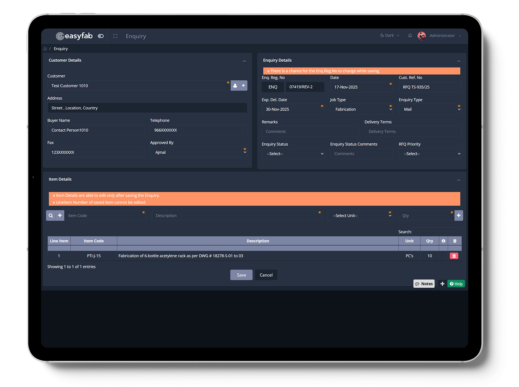Open notifications bell
This screenshot has height=387, width=519.
click(x=410, y=36)
